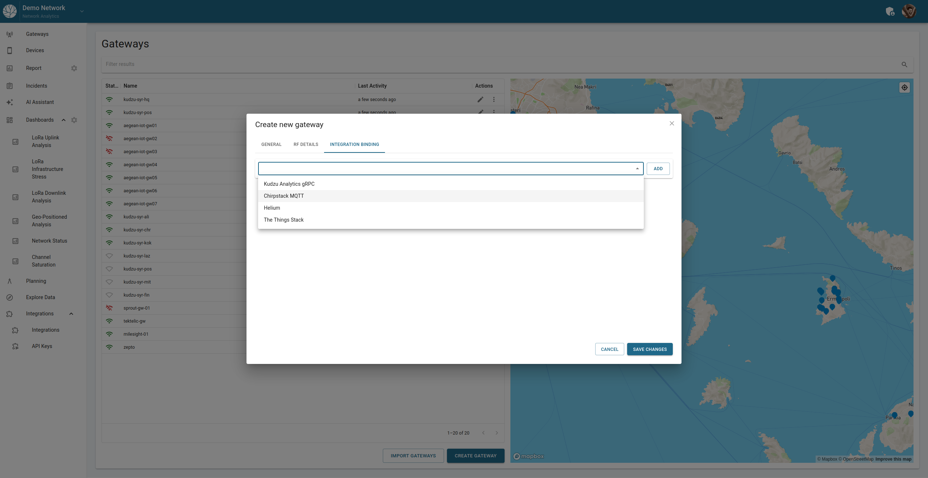928x478 pixels.
Task: Click Dashboards settings gear icon
Action: (x=74, y=120)
